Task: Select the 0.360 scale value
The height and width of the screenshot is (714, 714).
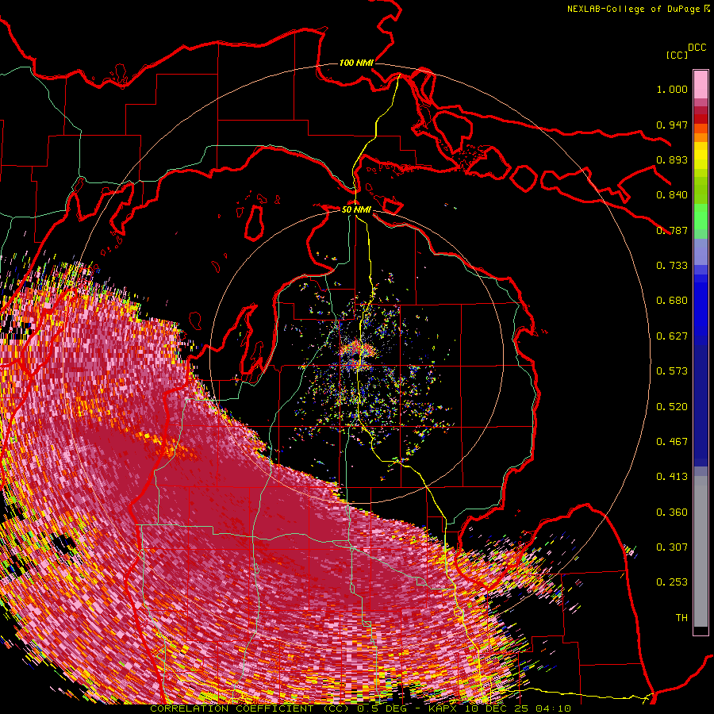Action: pos(672,512)
